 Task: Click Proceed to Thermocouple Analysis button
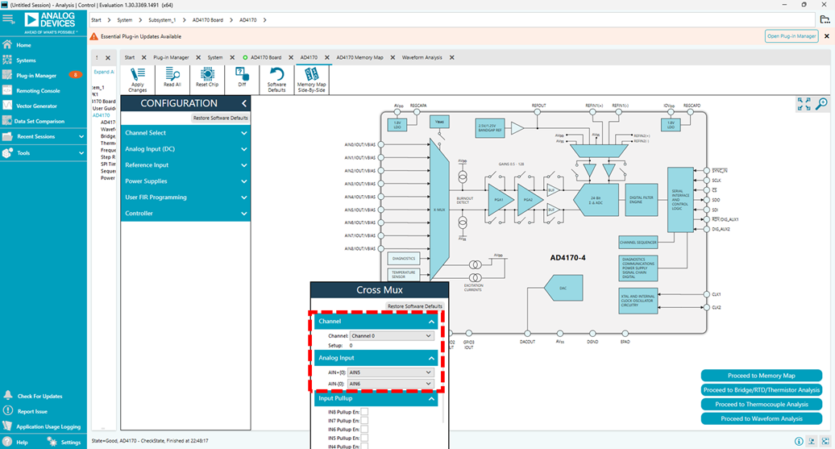[x=762, y=405]
